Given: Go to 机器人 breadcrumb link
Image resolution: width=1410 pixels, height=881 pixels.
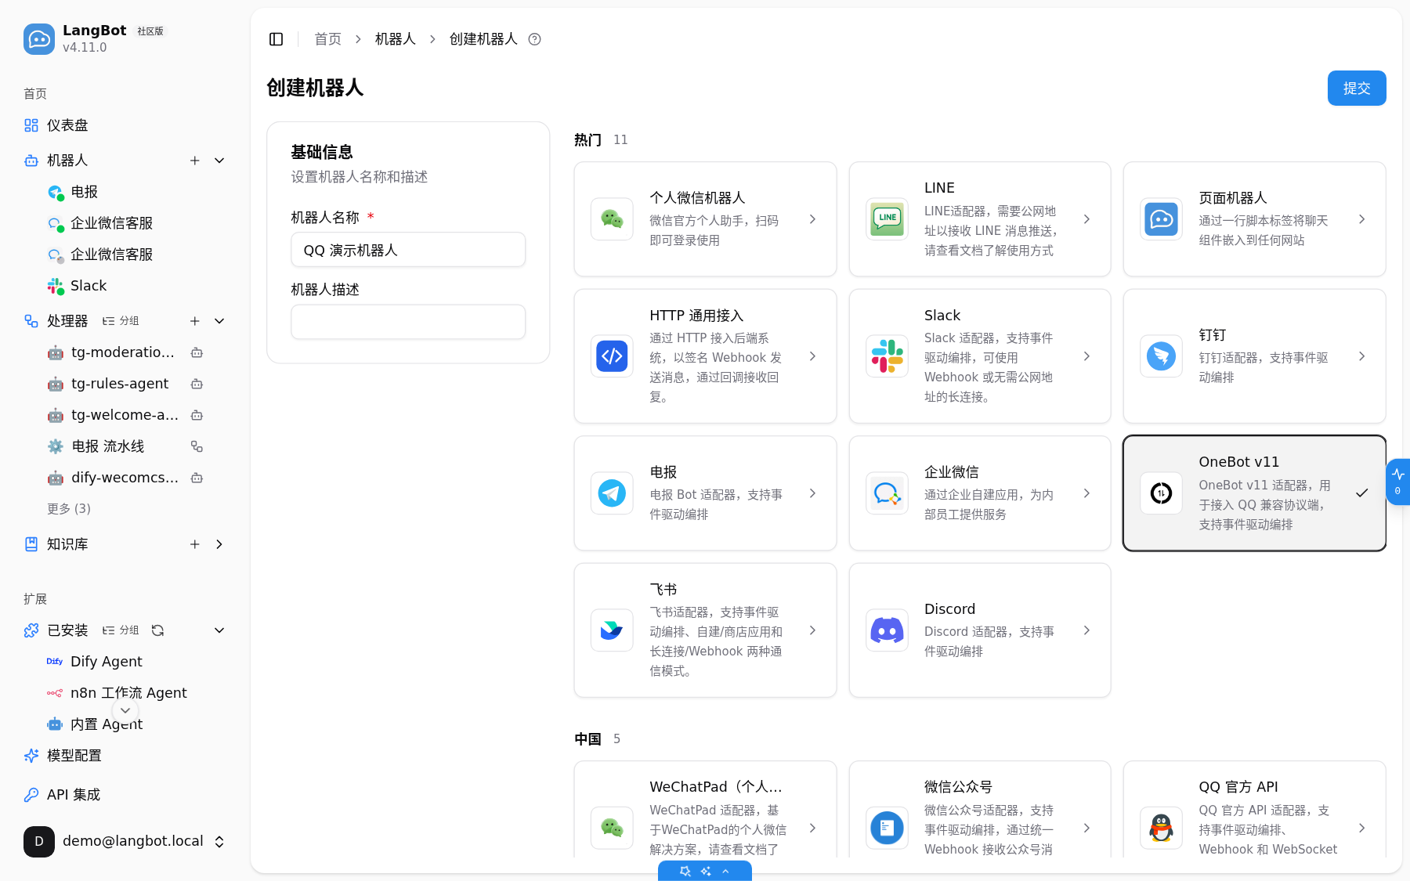Looking at the screenshot, I should click(395, 39).
